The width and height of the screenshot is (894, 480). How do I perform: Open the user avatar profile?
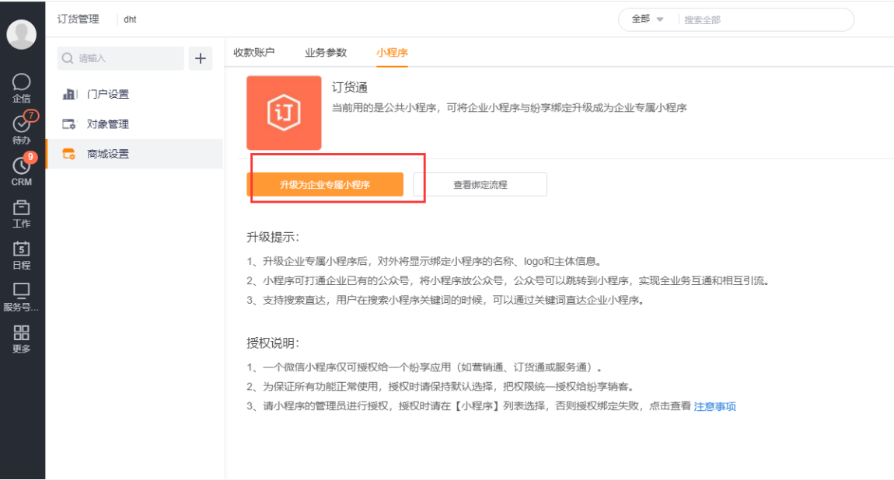click(x=22, y=34)
